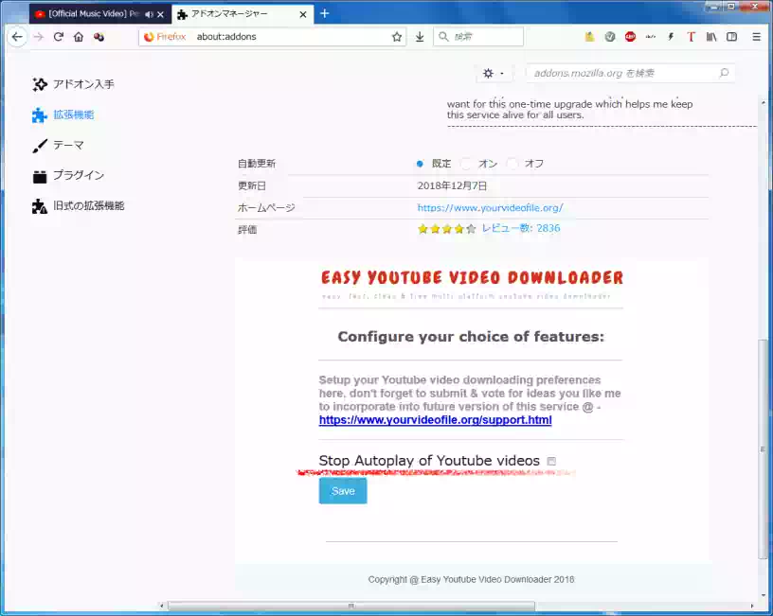This screenshot has width=773, height=616.
Task: Click the star rating for 評価
Action: tap(446, 228)
